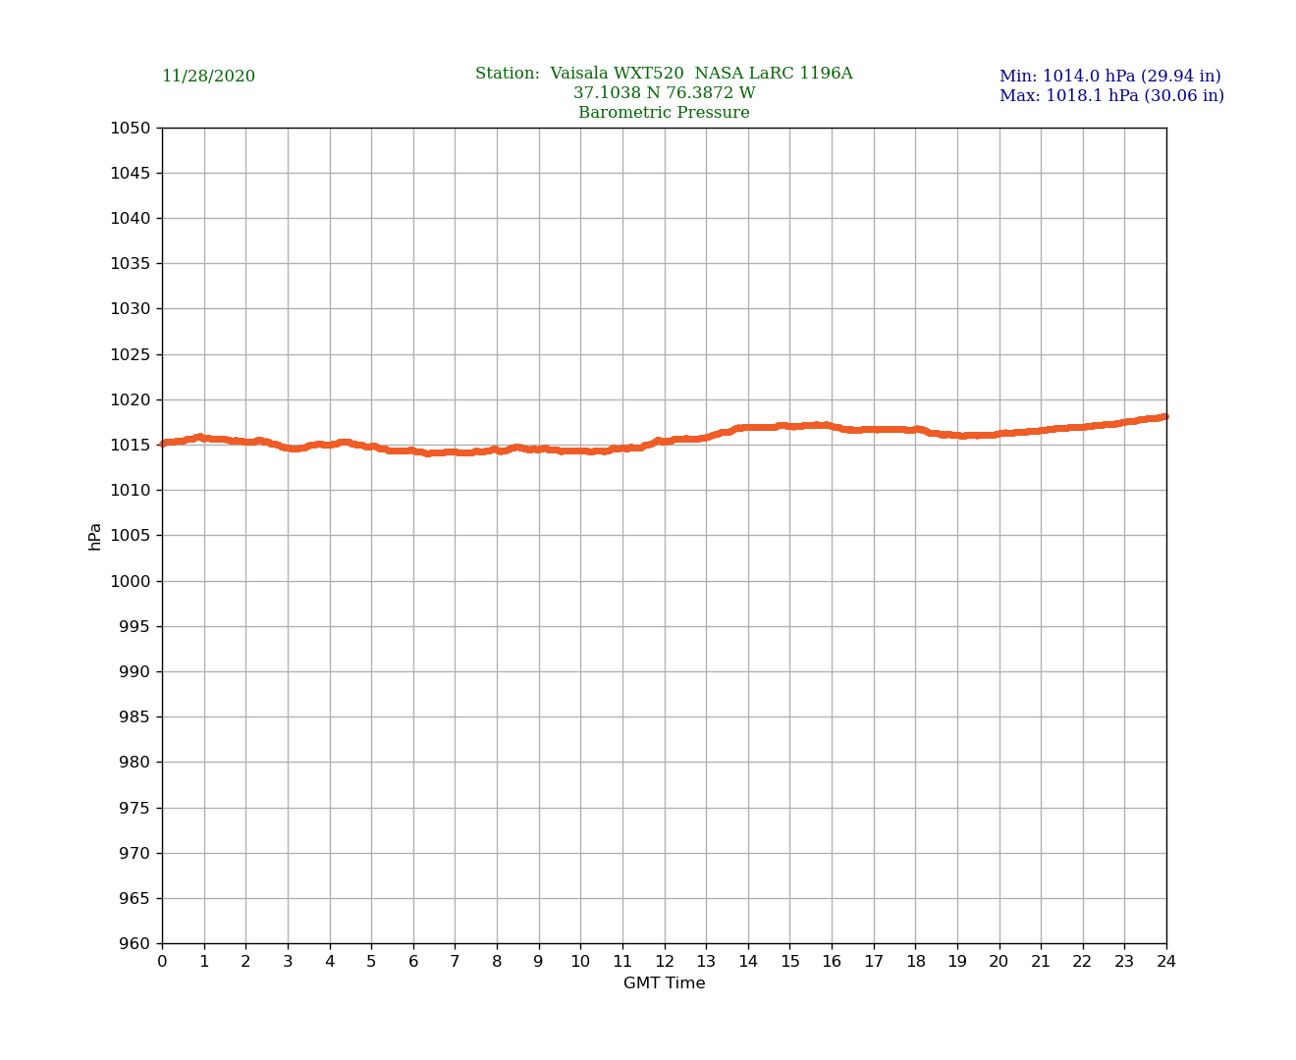The image size is (1296, 1060).
Task: Click the pressure line's start at hour 0
Action: coord(163,444)
